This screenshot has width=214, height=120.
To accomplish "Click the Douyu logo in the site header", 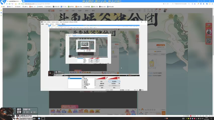I will coord(51,11).
